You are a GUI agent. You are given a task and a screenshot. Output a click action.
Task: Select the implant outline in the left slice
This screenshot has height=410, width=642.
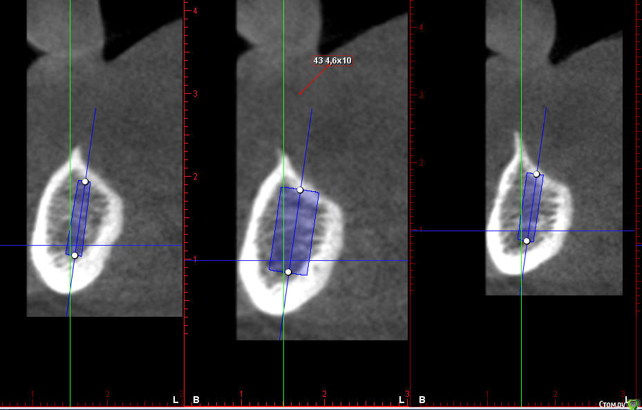point(78,219)
